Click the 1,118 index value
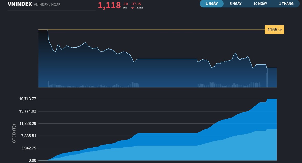The height and width of the screenshot is (163, 302). pyautogui.click(x=109, y=5)
